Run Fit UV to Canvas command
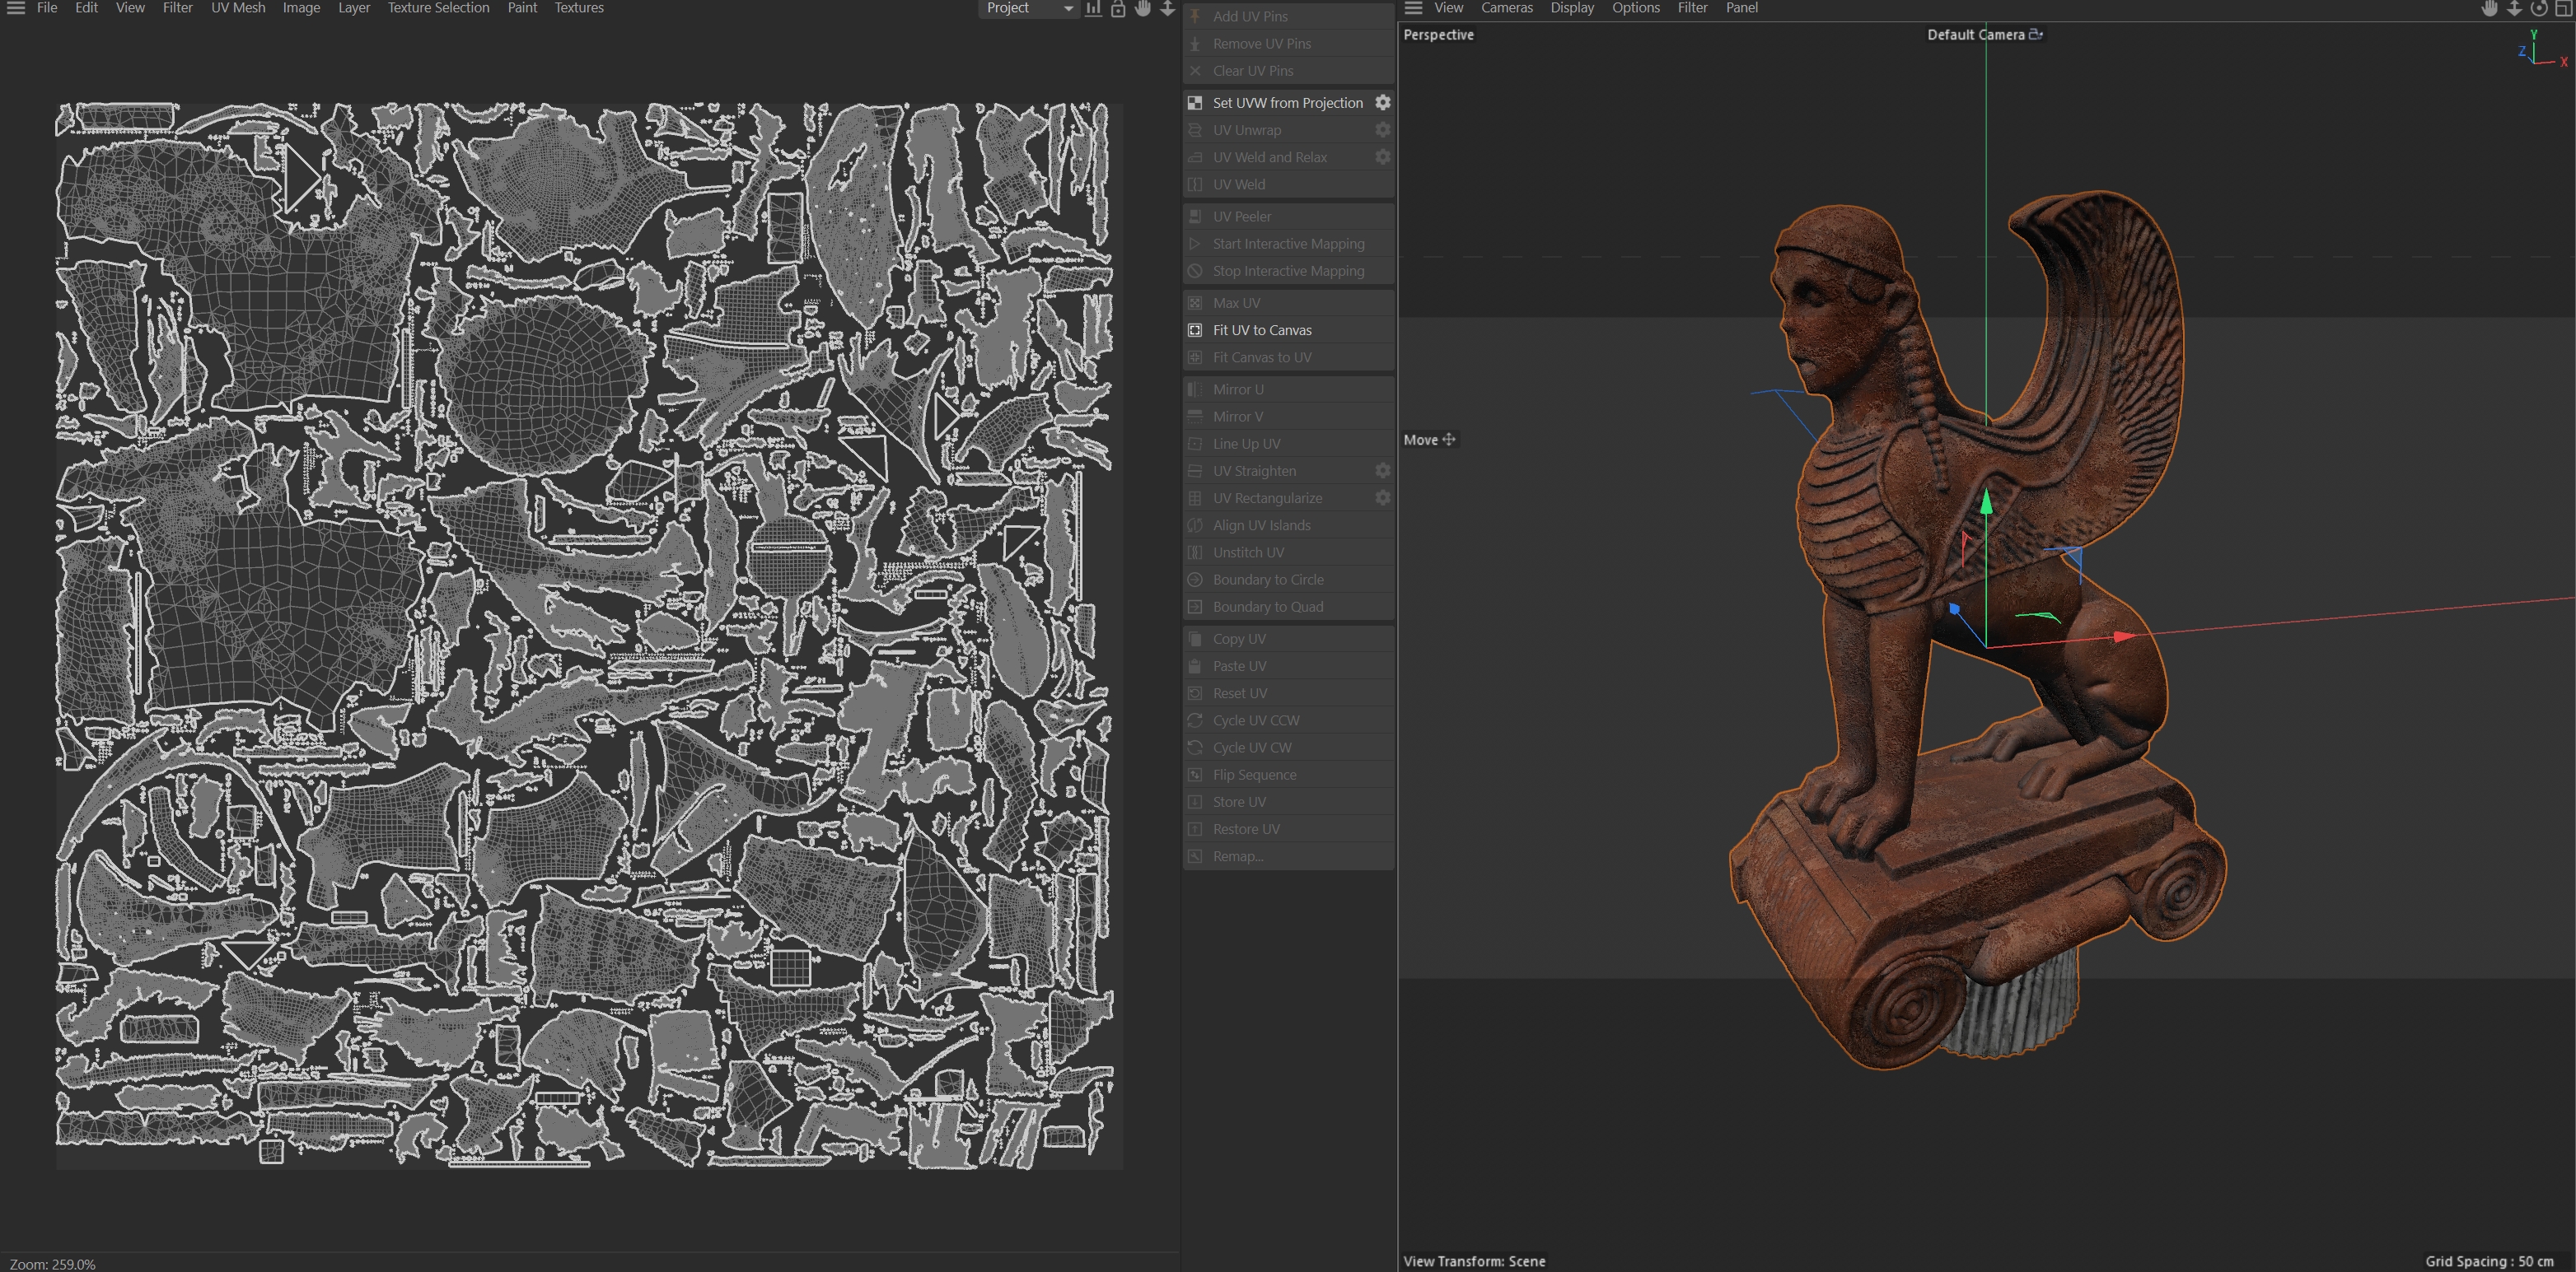The height and width of the screenshot is (1272, 2576). [1262, 330]
